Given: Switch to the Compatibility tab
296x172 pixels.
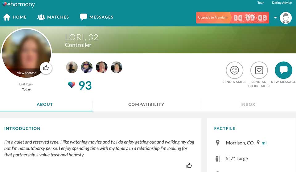Looking at the screenshot, I should click(x=146, y=105).
